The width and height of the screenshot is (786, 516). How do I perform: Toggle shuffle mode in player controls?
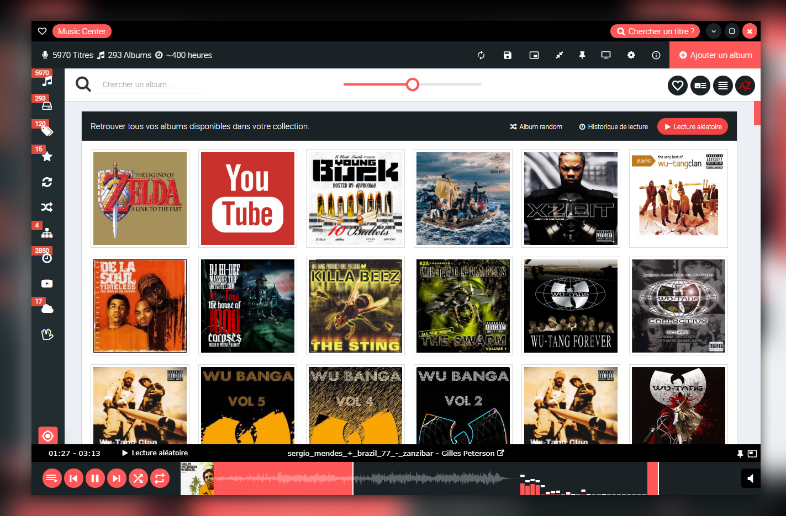coord(138,478)
